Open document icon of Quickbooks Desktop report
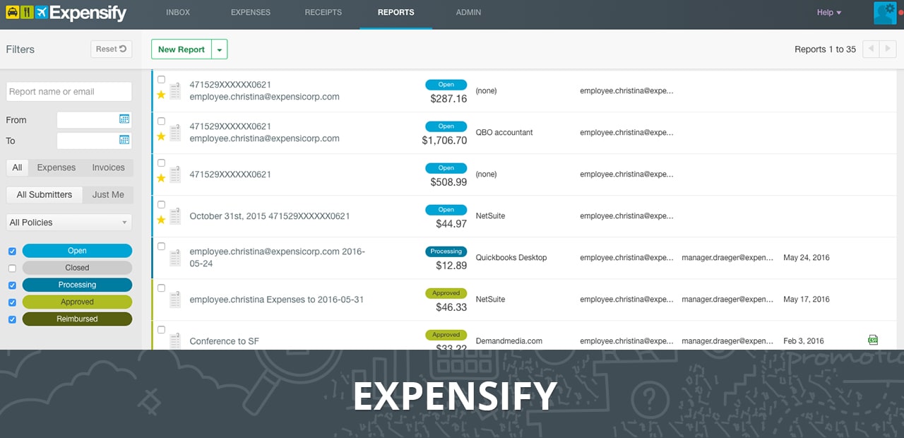 pyautogui.click(x=175, y=258)
